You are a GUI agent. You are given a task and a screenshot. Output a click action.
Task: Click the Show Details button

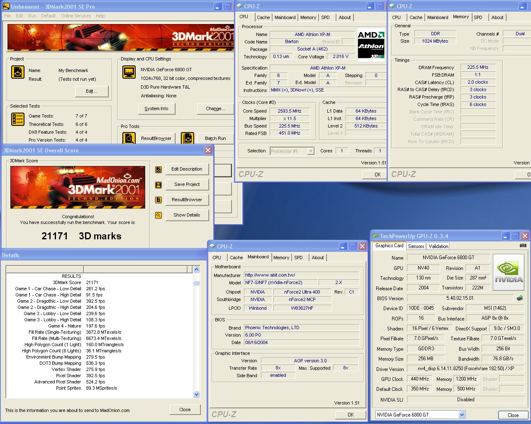pos(187,215)
